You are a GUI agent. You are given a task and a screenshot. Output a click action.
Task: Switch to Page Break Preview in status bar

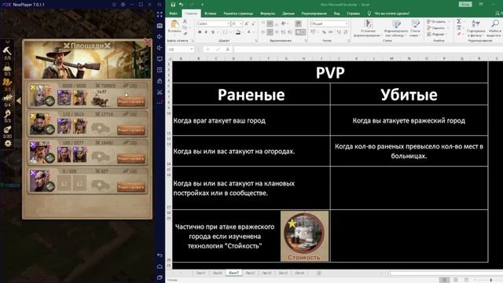[467, 280]
